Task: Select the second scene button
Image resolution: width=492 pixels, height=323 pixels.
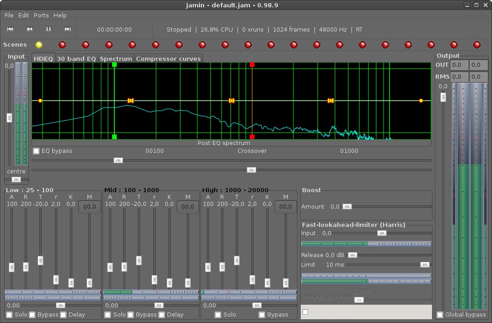Action: point(62,45)
